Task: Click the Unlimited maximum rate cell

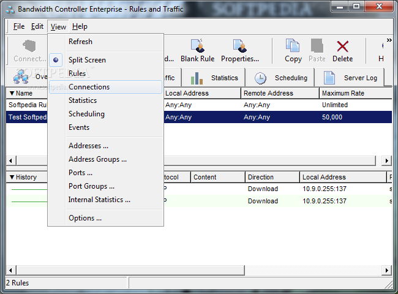Action: [335, 105]
